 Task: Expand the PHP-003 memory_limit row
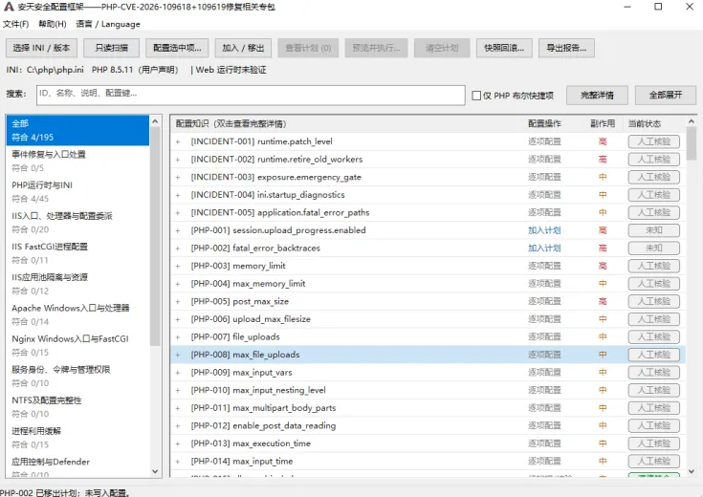pos(178,266)
